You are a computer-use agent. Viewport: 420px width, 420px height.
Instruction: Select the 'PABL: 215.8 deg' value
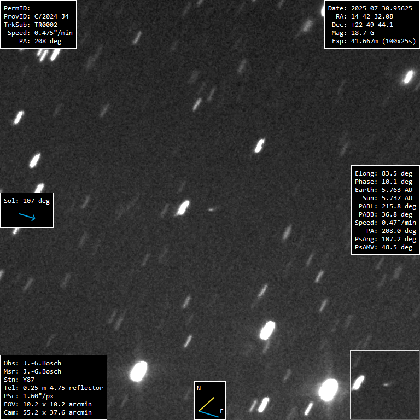[387, 207]
